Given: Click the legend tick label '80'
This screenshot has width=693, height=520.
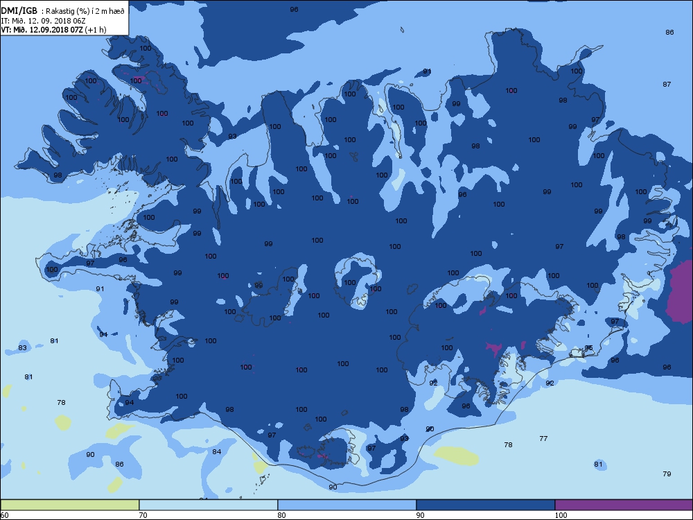Looking at the screenshot, I should pos(281,515).
